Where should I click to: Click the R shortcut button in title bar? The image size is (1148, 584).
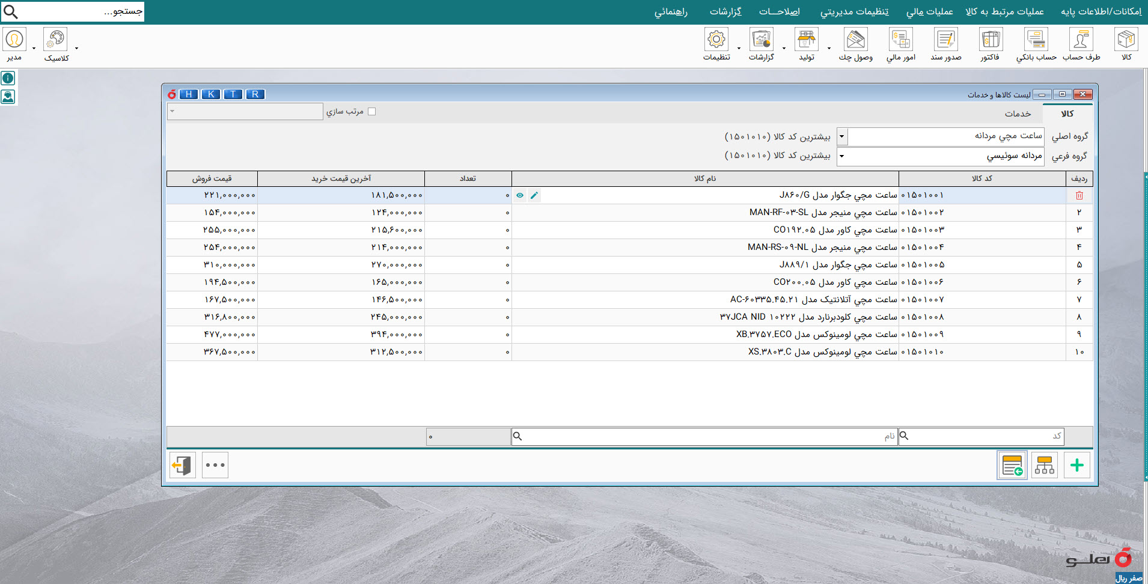255,94
